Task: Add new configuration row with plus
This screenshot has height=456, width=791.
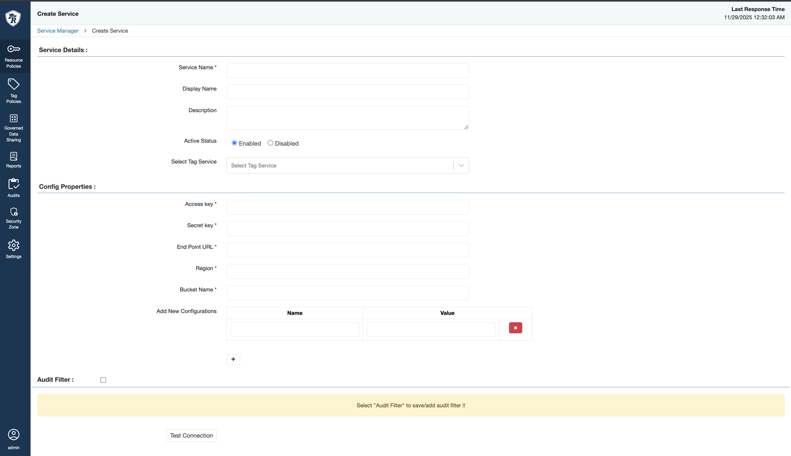Action: 233,359
